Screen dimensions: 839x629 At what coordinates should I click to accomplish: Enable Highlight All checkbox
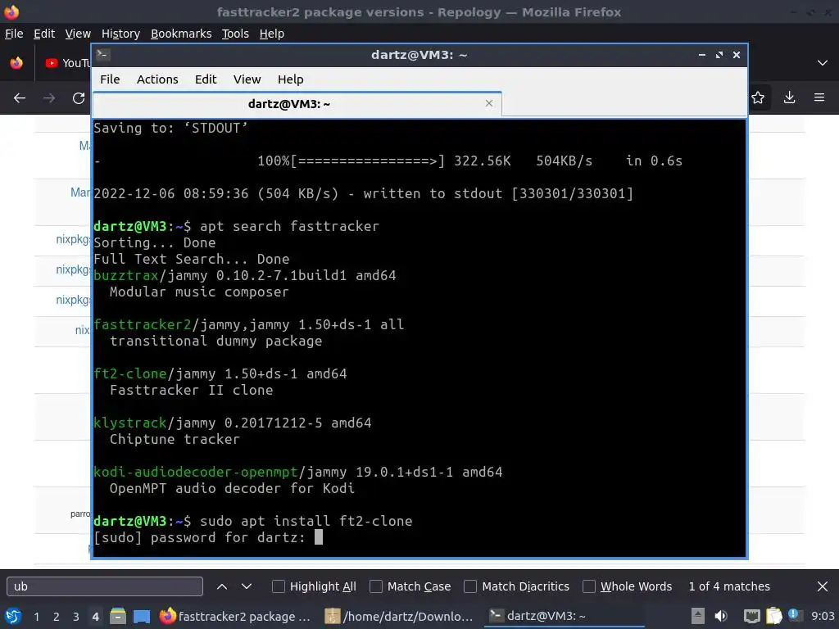[x=279, y=586]
